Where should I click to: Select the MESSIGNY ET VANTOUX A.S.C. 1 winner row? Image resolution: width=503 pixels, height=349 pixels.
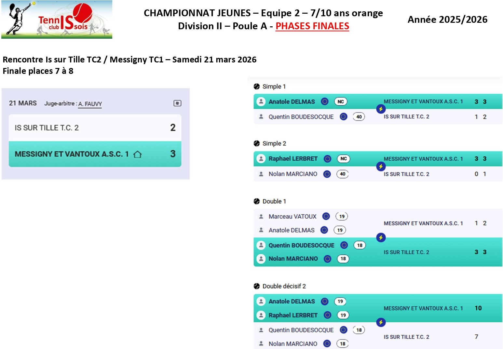click(x=95, y=154)
